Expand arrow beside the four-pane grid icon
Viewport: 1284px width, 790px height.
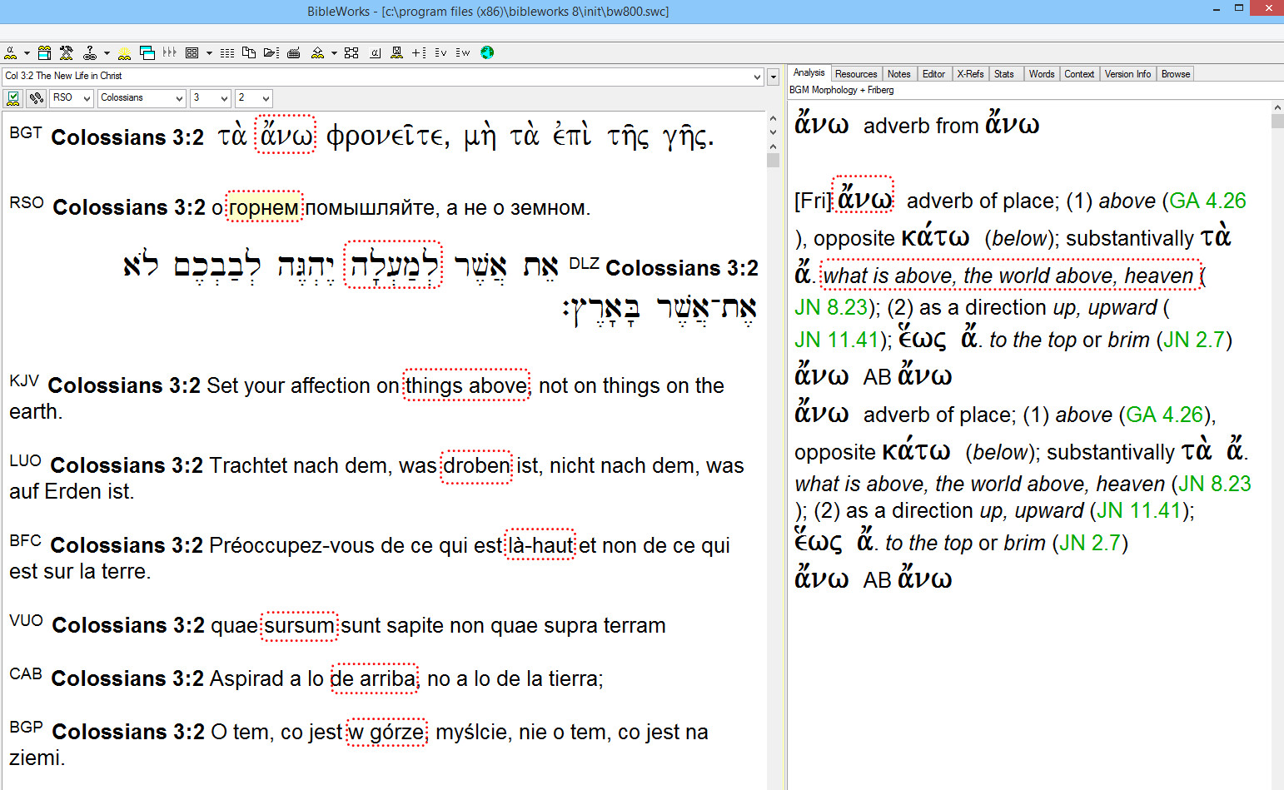pyautogui.click(x=209, y=53)
